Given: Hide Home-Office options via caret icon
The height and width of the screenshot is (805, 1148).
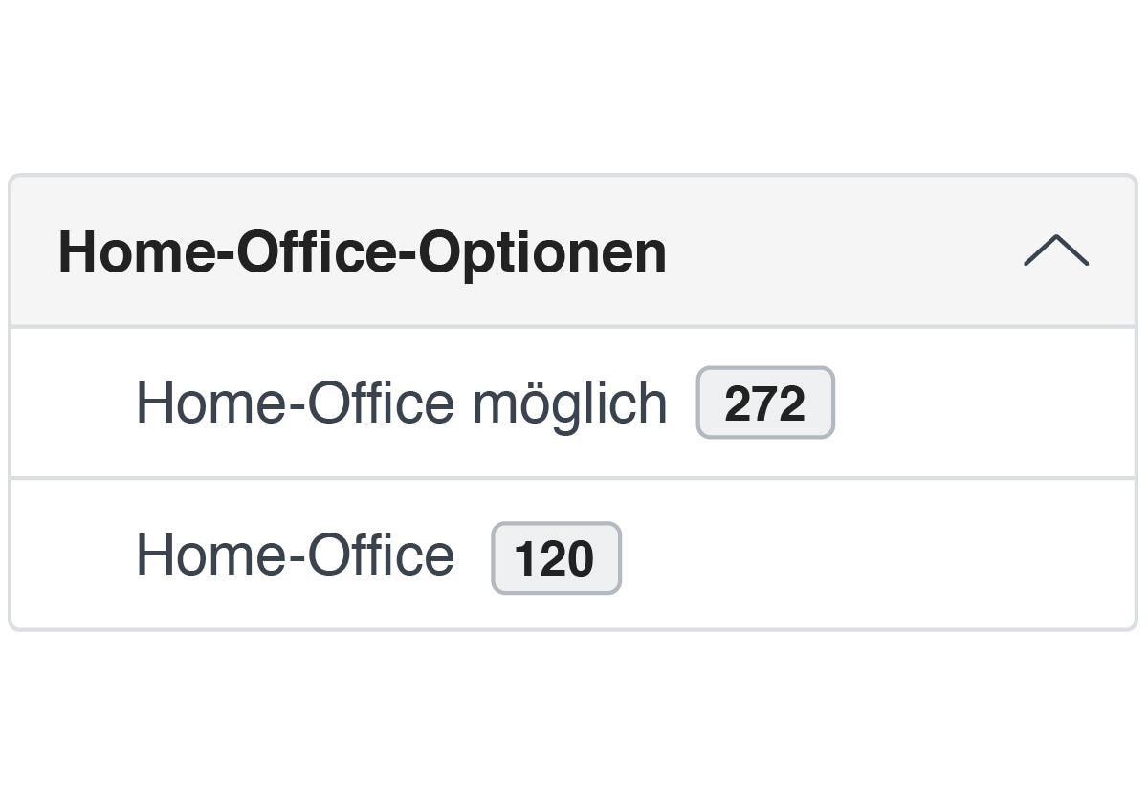Looking at the screenshot, I should (x=1055, y=251).
